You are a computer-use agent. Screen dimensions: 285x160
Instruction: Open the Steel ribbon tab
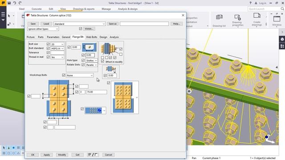click(22, 9)
